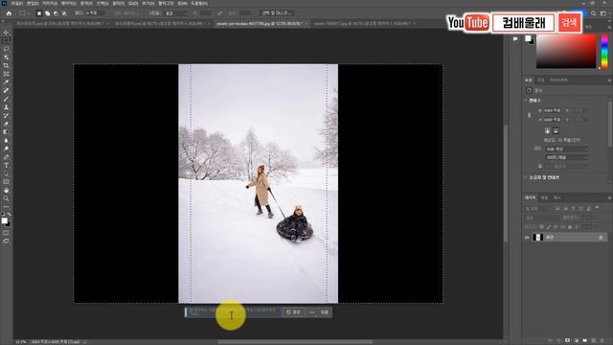
Task: Select the Horizontal Type tool
Action: (6, 166)
